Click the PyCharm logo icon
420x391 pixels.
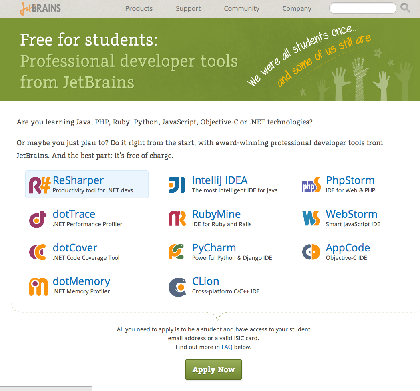pyautogui.click(x=176, y=251)
